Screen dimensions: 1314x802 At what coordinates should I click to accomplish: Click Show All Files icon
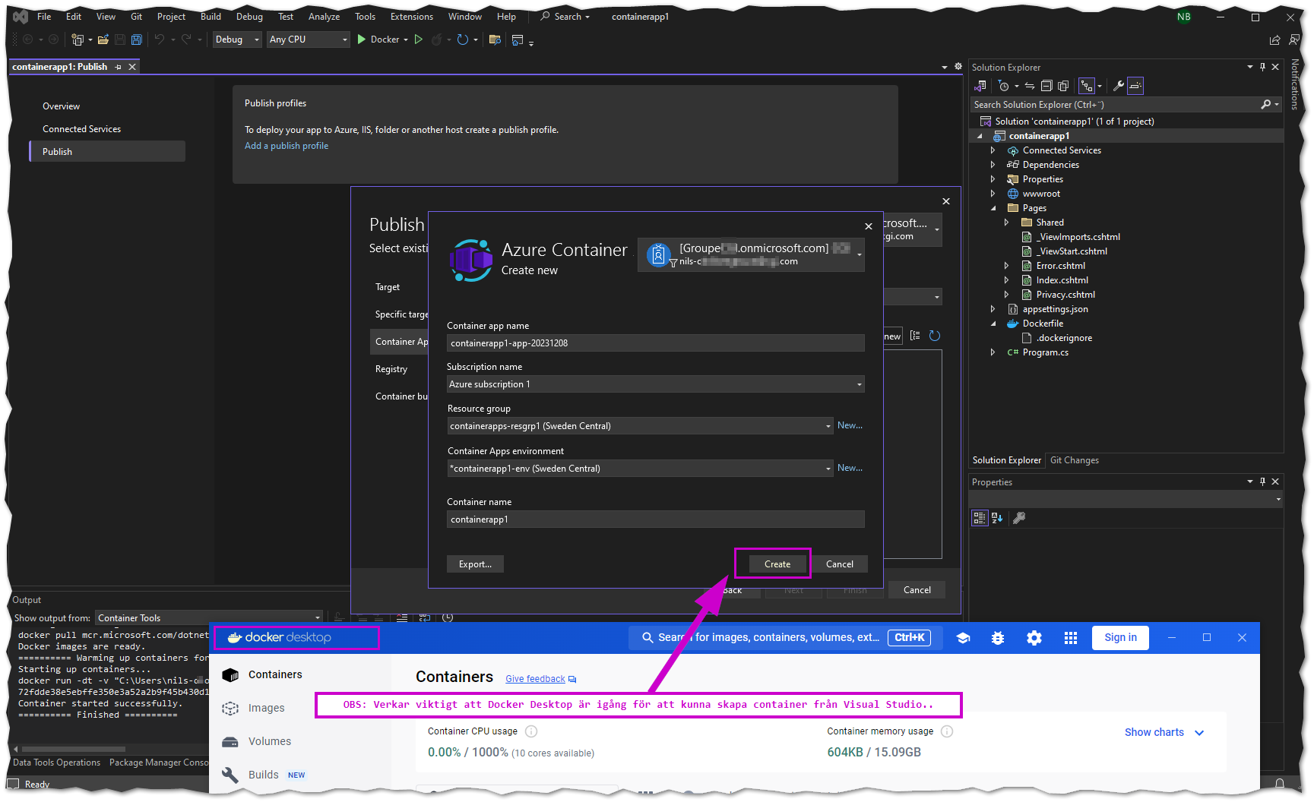click(1063, 86)
